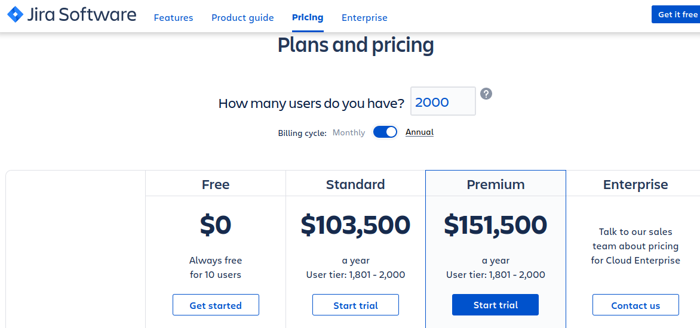
Task: Select the Standard plan column header
Action: pyautogui.click(x=355, y=184)
